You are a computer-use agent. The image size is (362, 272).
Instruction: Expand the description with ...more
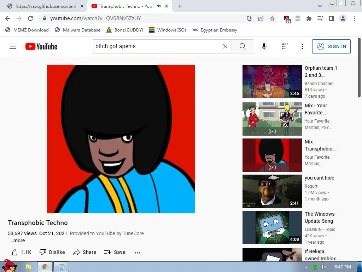click(x=17, y=240)
